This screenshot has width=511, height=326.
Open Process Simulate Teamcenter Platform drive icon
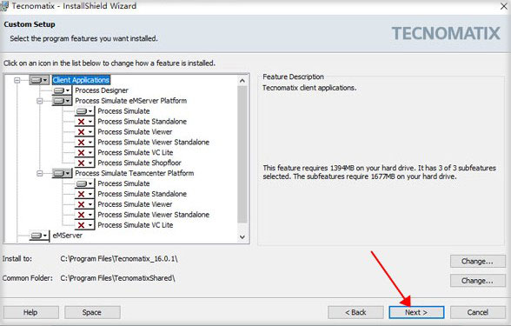62,173
